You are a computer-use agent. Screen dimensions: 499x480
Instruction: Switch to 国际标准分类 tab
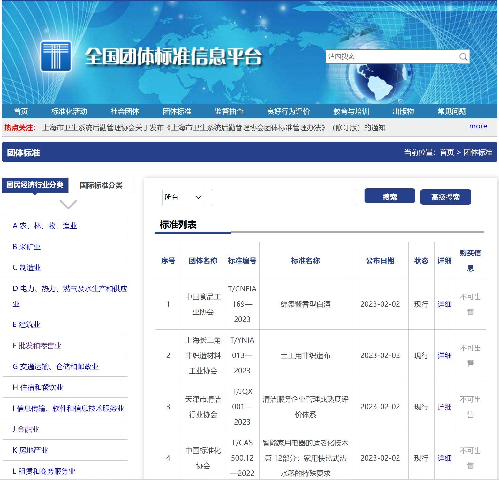[101, 185]
